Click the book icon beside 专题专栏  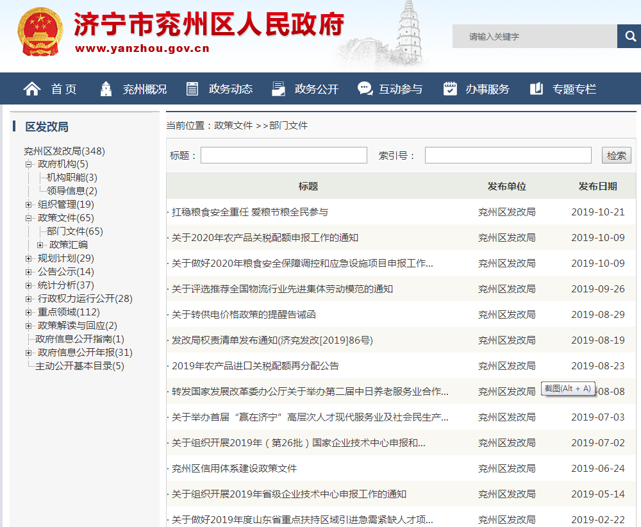537,89
